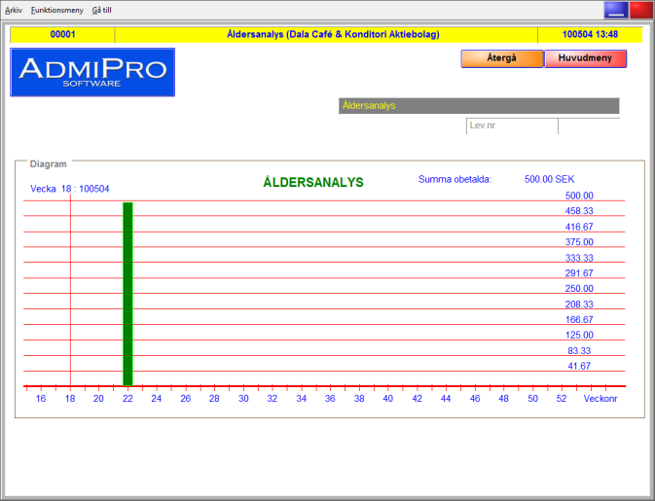Click the 375.00 y-axis value

pyautogui.click(x=579, y=242)
